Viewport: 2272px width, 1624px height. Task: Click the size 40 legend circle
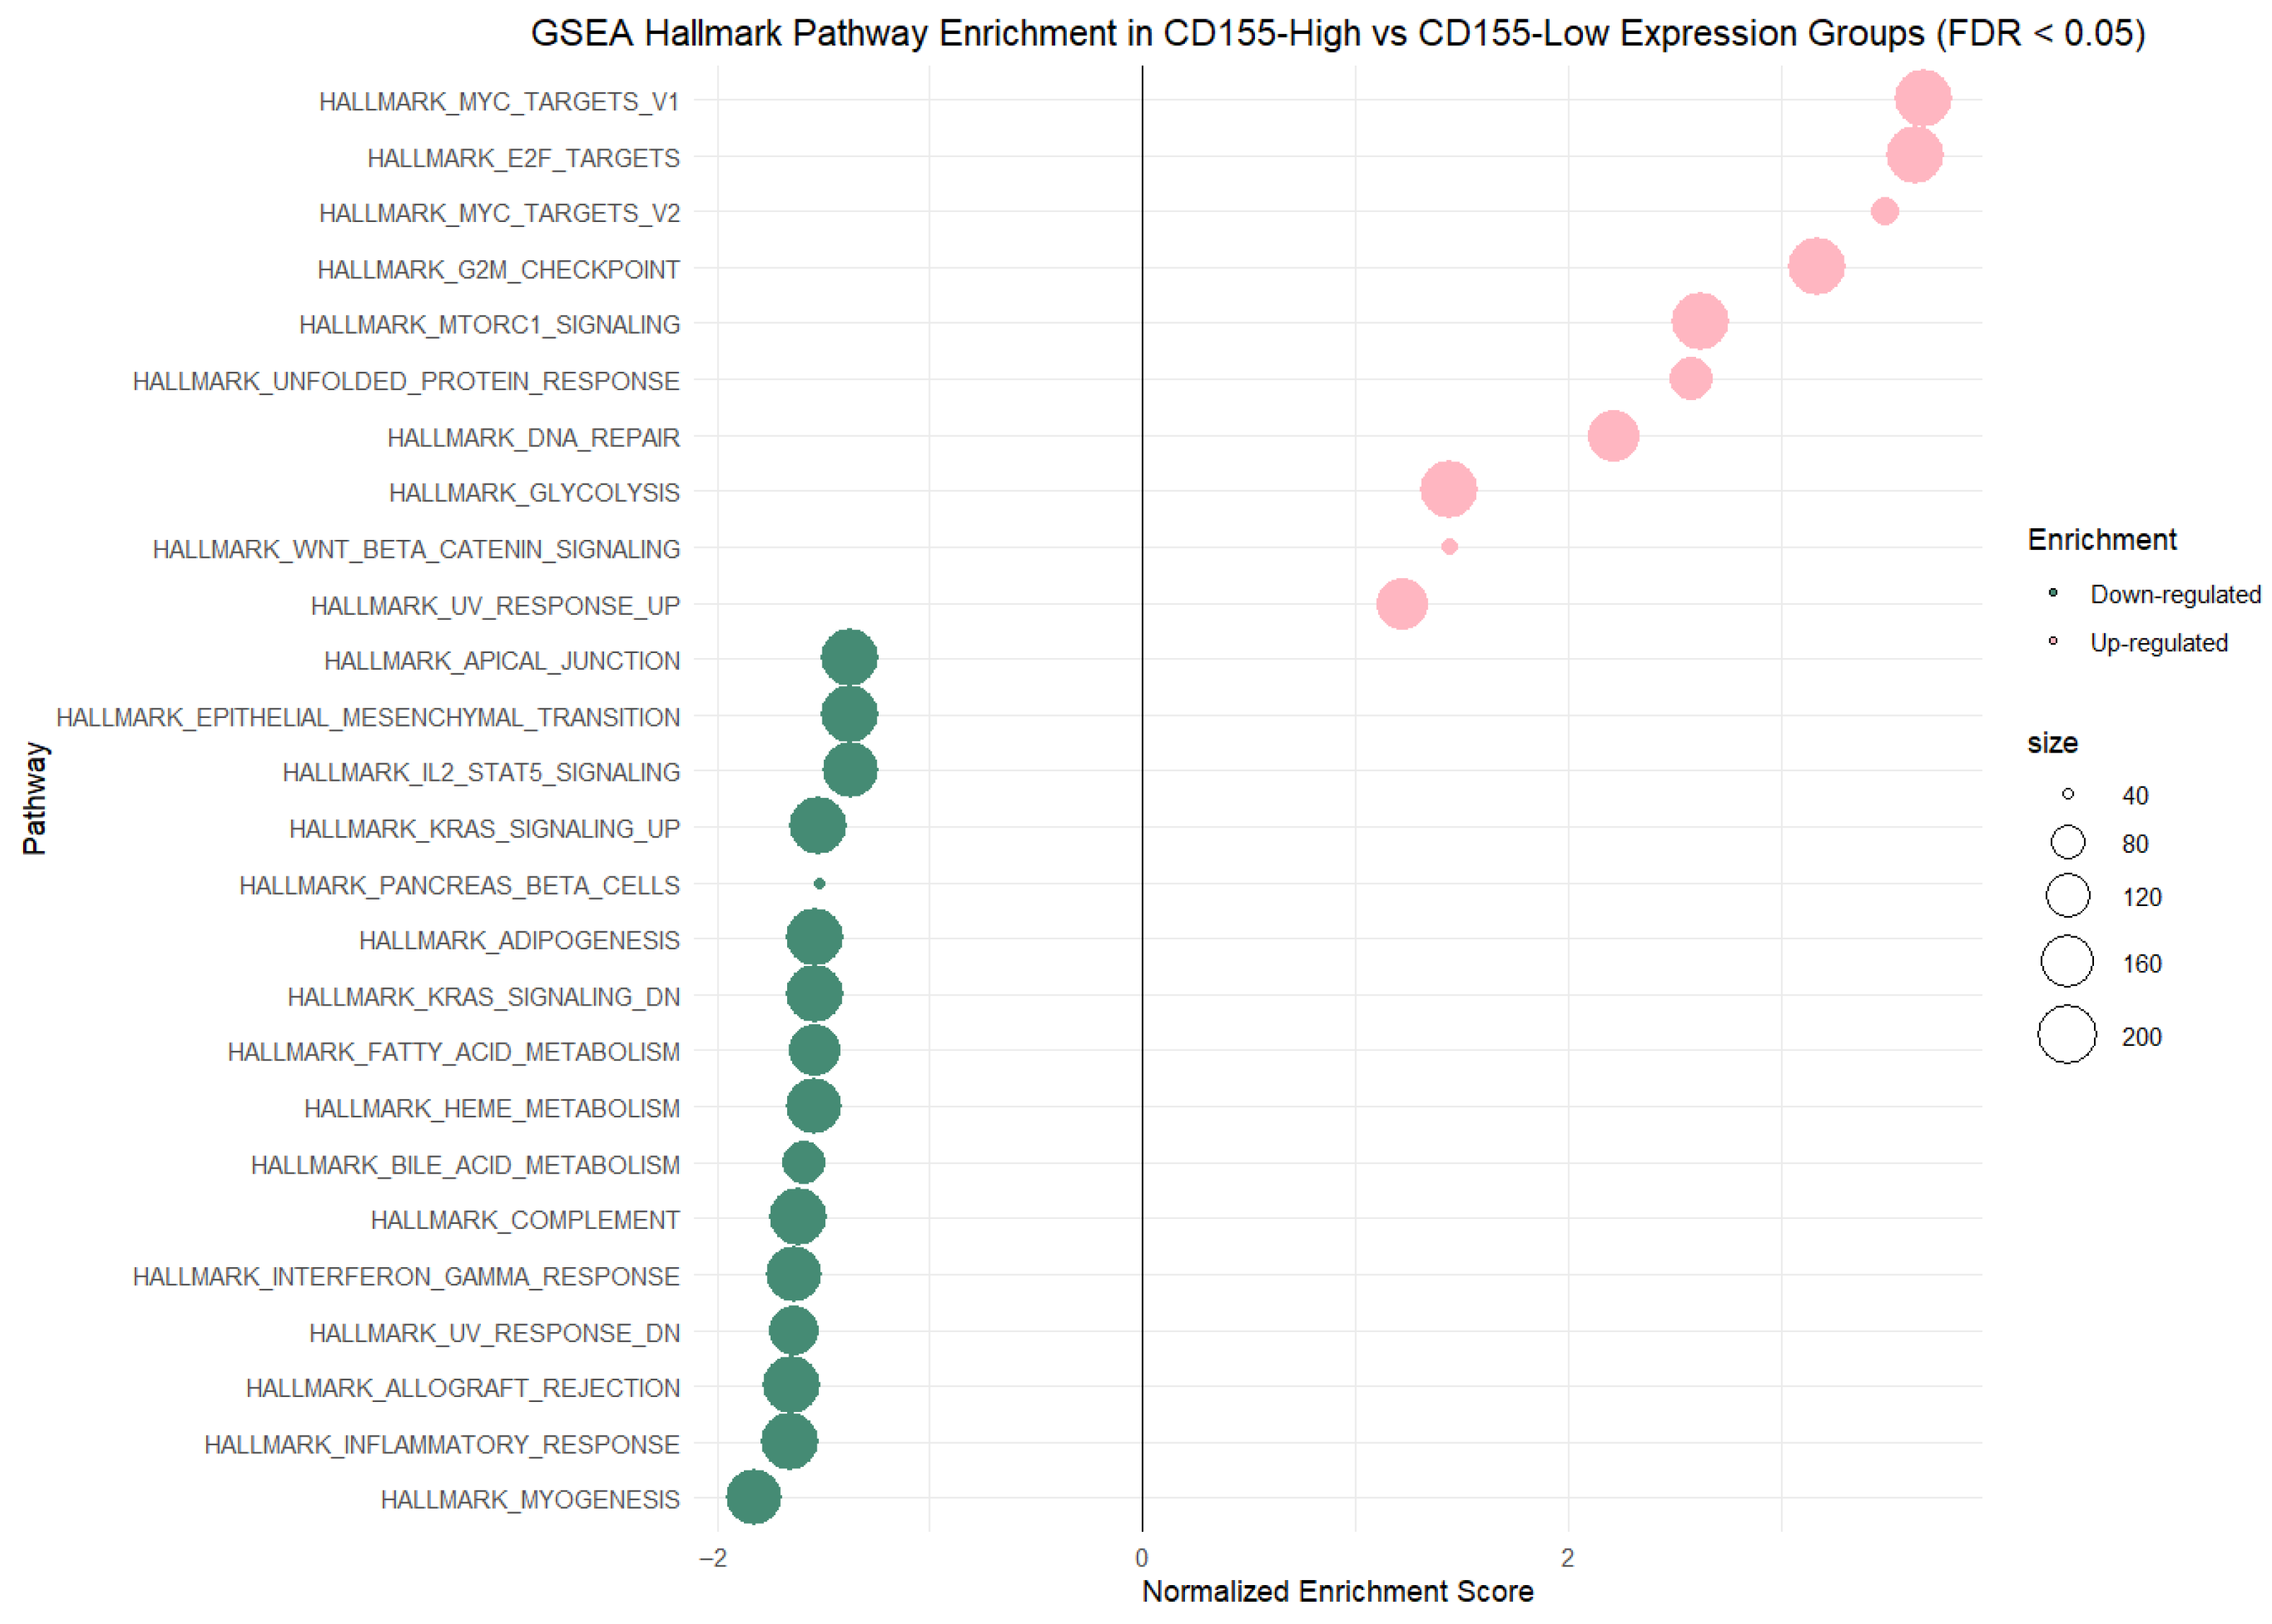2067,794
